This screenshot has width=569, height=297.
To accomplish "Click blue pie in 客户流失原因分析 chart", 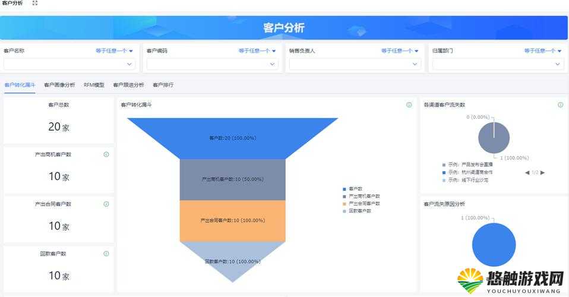I will tap(494, 245).
